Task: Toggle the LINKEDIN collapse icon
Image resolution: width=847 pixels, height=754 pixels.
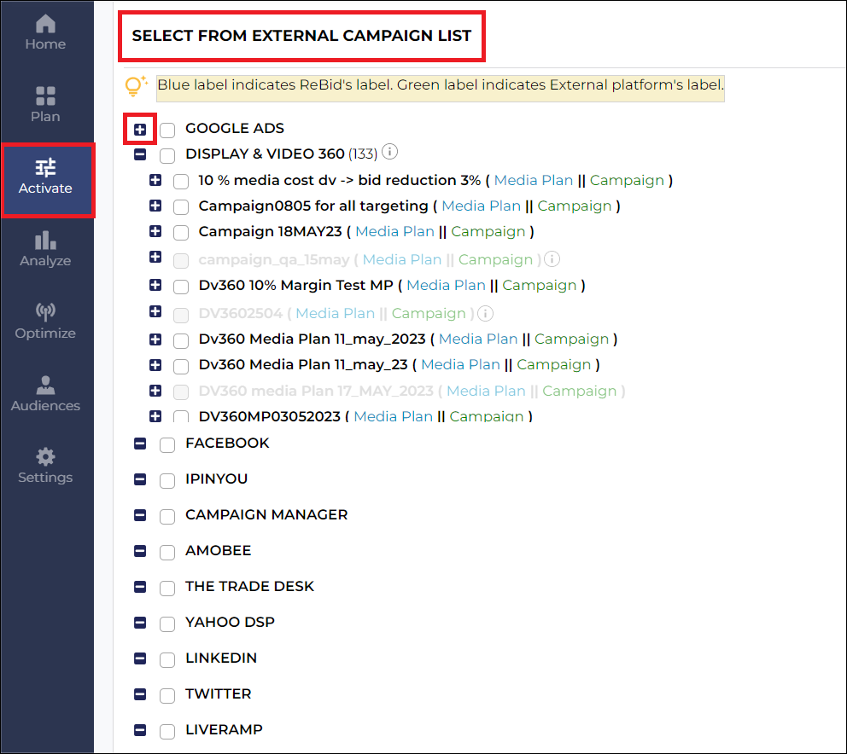Action: pos(140,658)
